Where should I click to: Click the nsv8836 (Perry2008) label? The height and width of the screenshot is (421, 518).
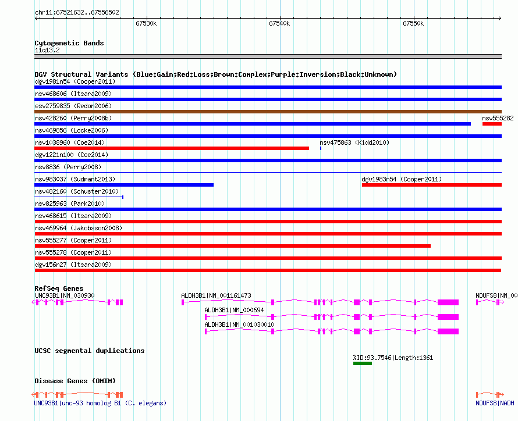tap(68, 167)
